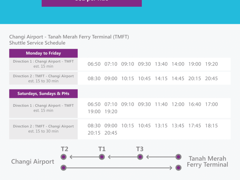Click the purple banner at the top
Screen dimensions: 240x180
click(92, 2)
